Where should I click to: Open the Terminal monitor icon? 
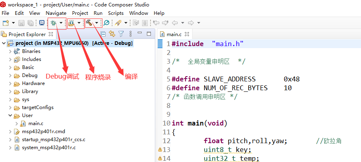[x=42, y=23]
